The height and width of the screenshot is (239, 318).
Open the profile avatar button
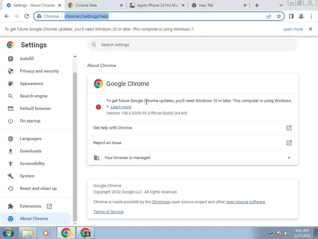click(301, 16)
